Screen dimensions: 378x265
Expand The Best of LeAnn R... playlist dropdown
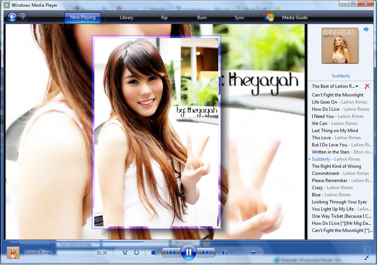(x=335, y=86)
